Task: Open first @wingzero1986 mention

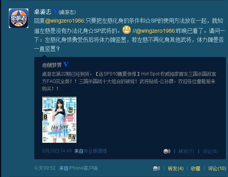Action: [x=64, y=21]
